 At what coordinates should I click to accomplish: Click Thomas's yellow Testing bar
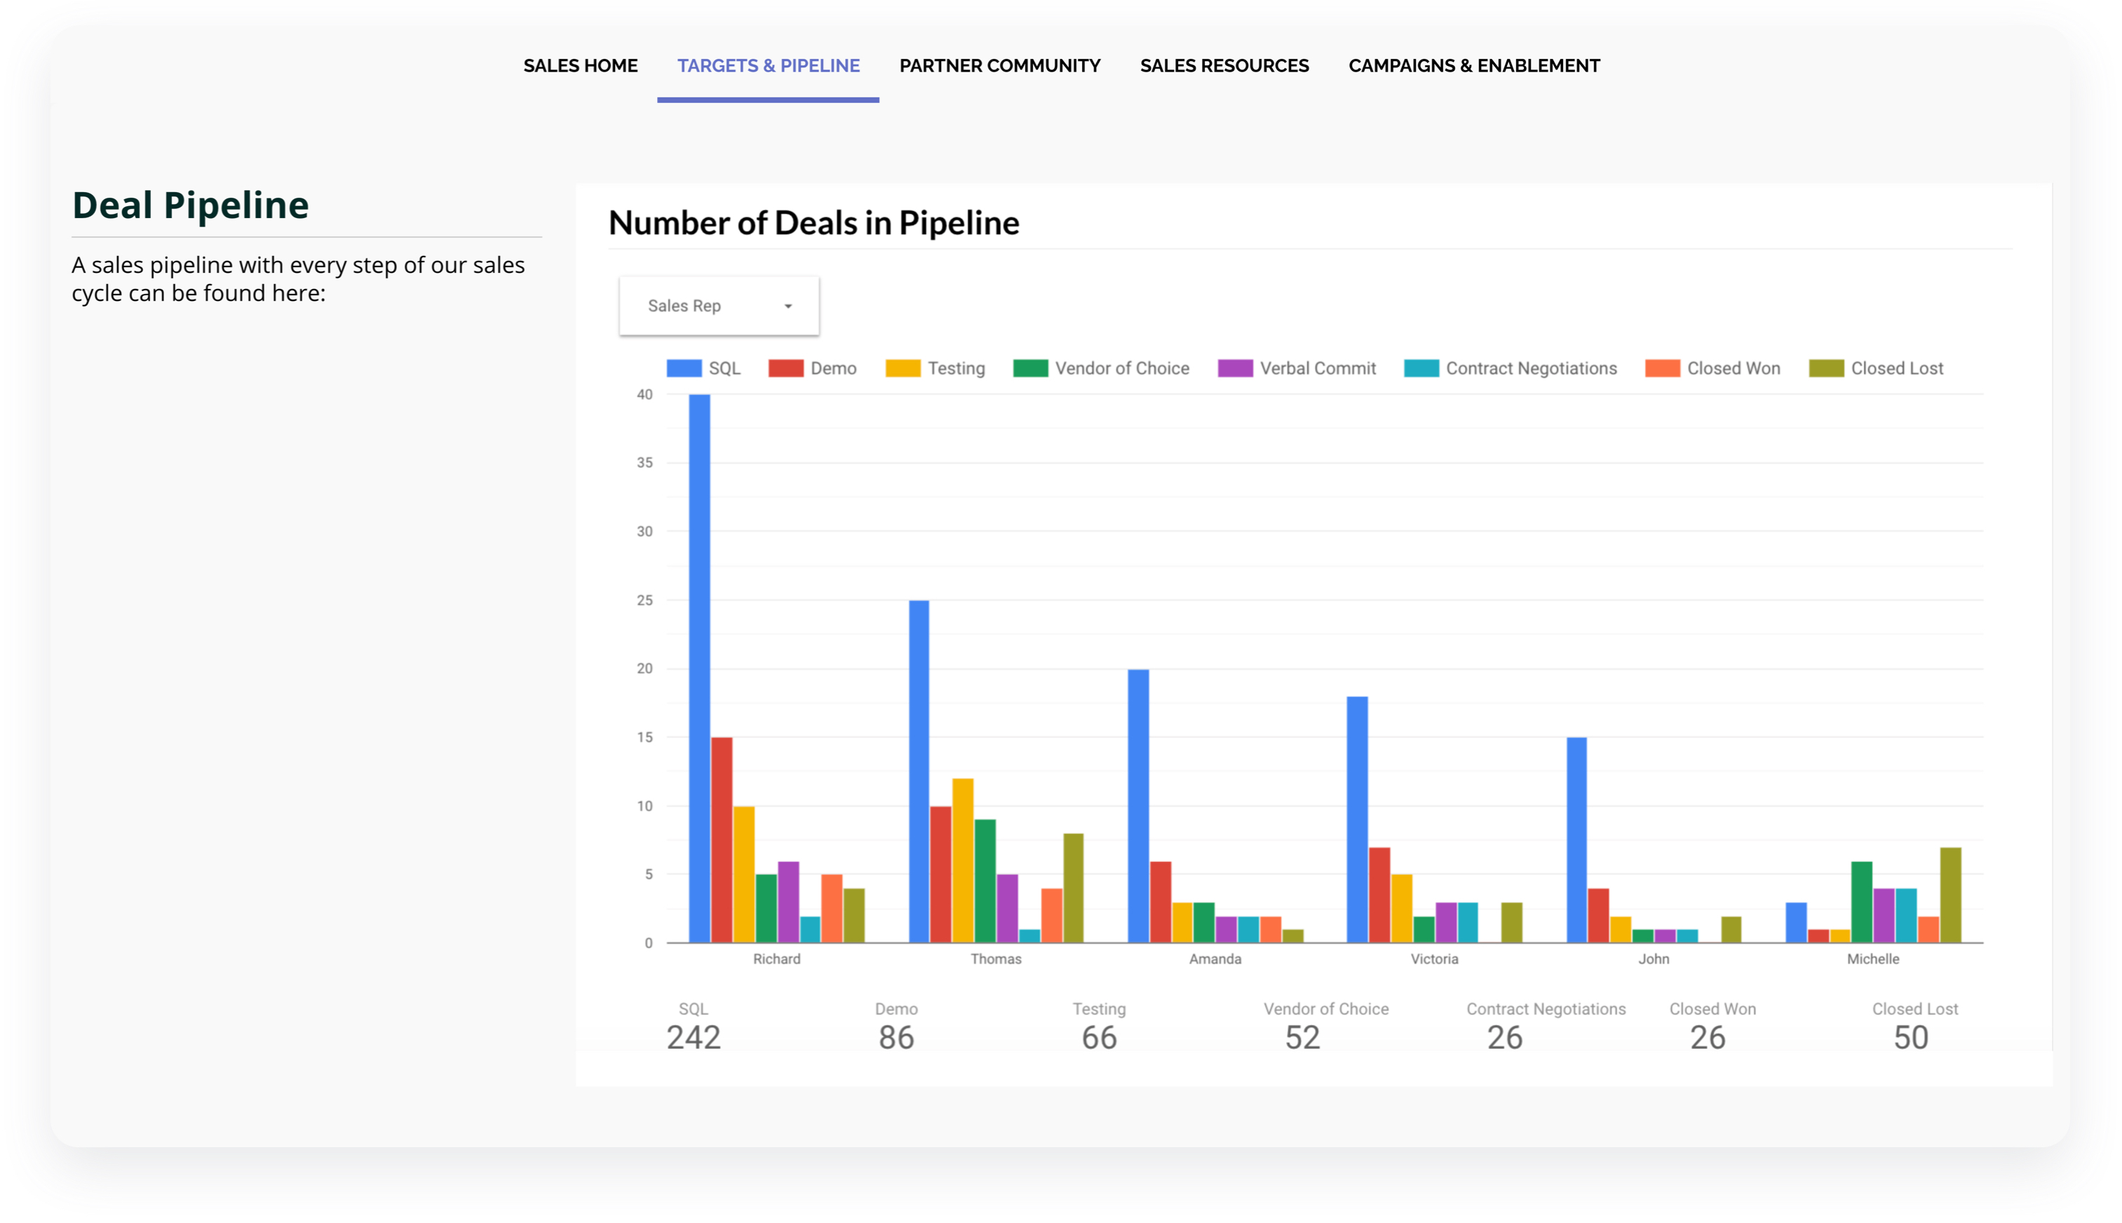tap(963, 860)
